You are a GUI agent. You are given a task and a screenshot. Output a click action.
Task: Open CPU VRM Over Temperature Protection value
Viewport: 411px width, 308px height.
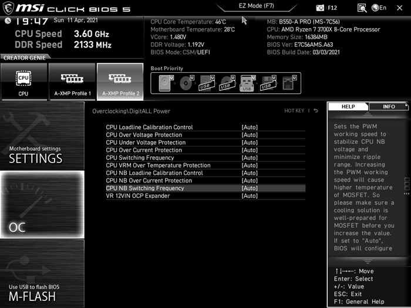[250, 165]
